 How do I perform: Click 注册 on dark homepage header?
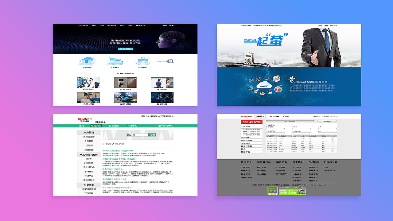[171, 25]
